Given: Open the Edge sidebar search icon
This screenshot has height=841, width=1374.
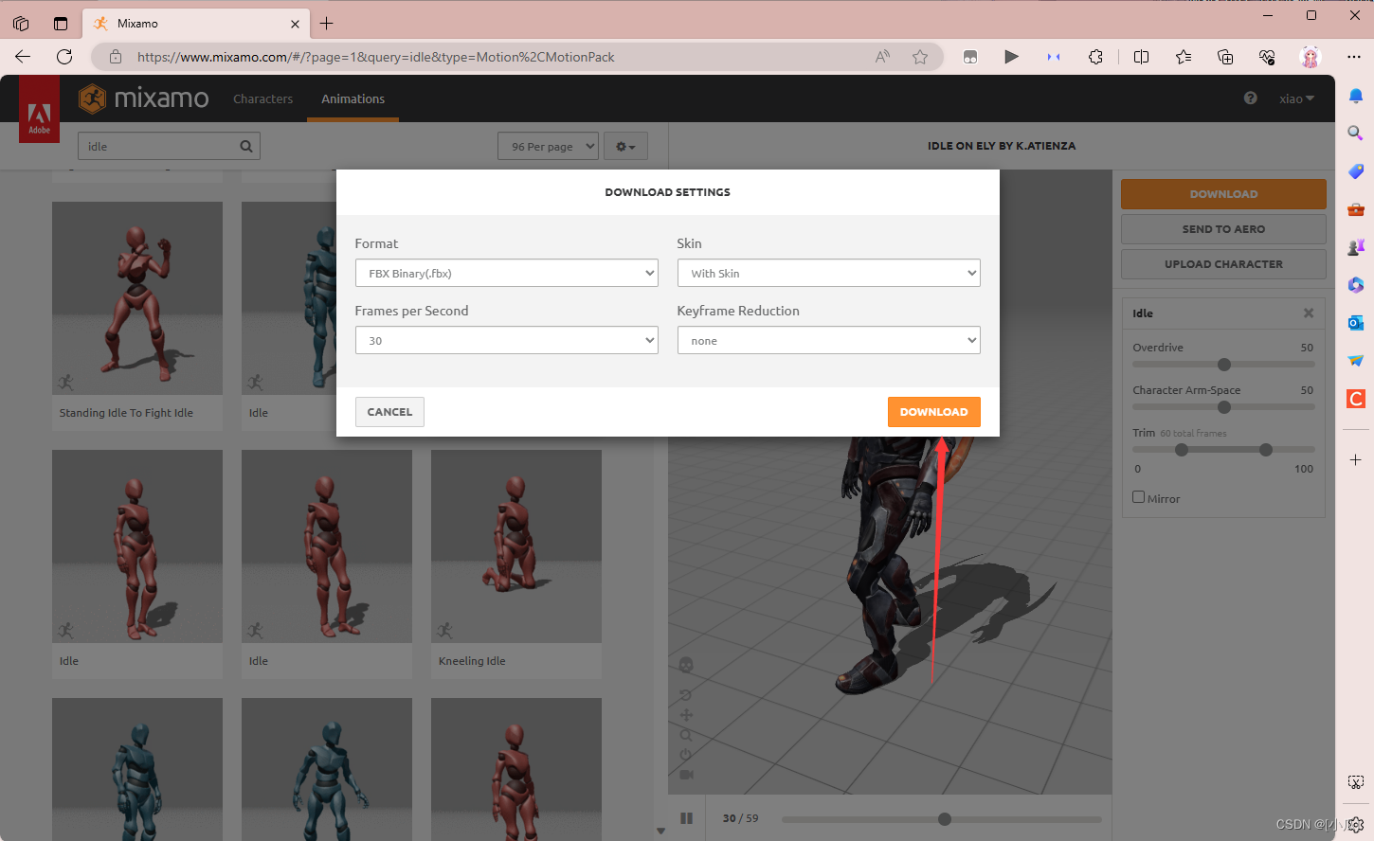Looking at the screenshot, I should pos(1356,134).
